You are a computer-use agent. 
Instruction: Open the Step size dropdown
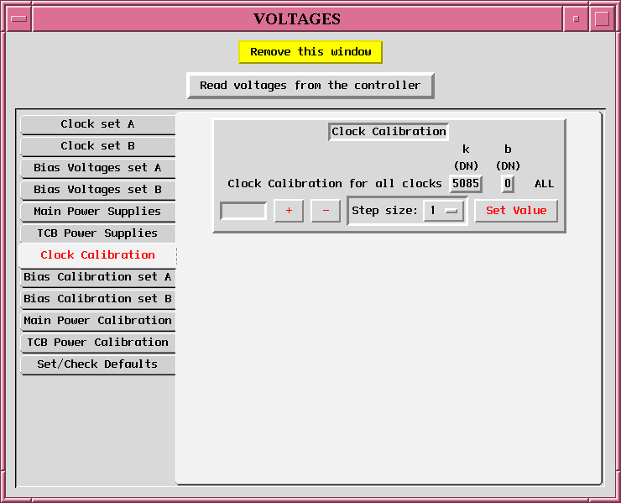(x=444, y=211)
